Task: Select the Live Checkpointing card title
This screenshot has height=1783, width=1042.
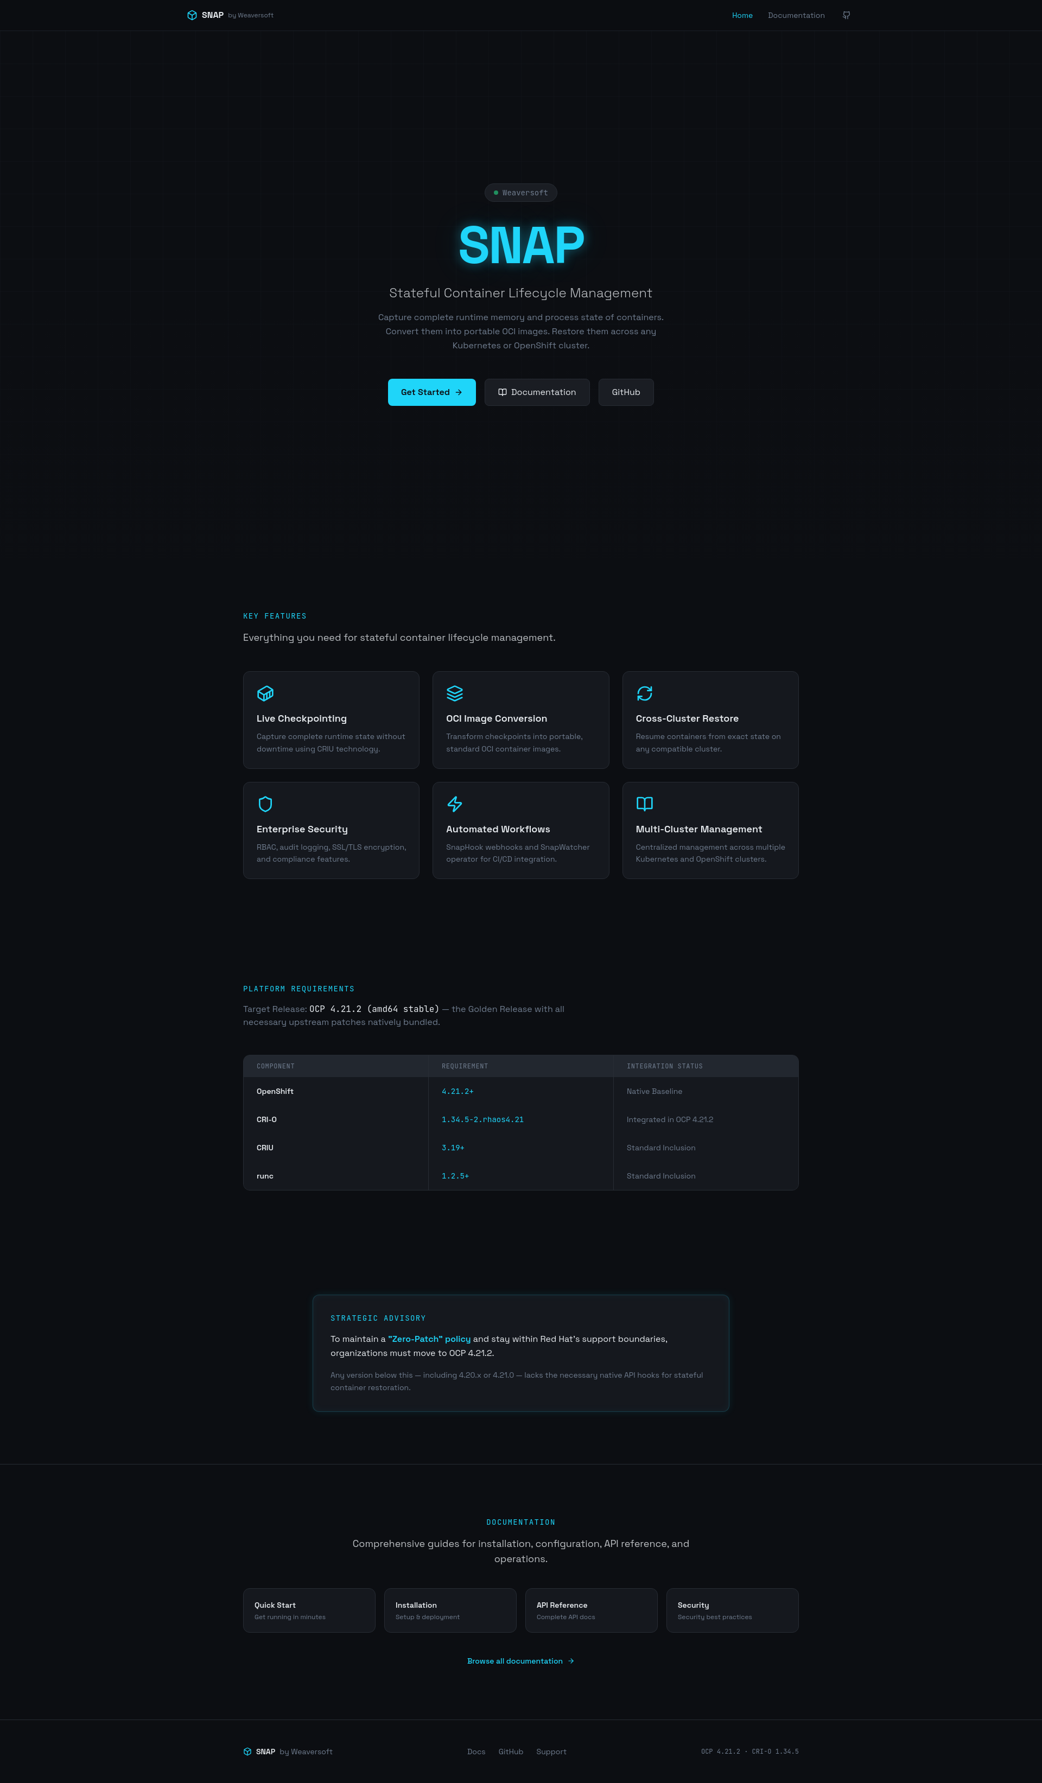Action: (x=302, y=718)
